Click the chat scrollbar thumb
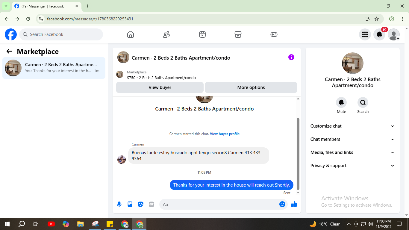The width and height of the screenshot is (409, 230). (298, 154)
